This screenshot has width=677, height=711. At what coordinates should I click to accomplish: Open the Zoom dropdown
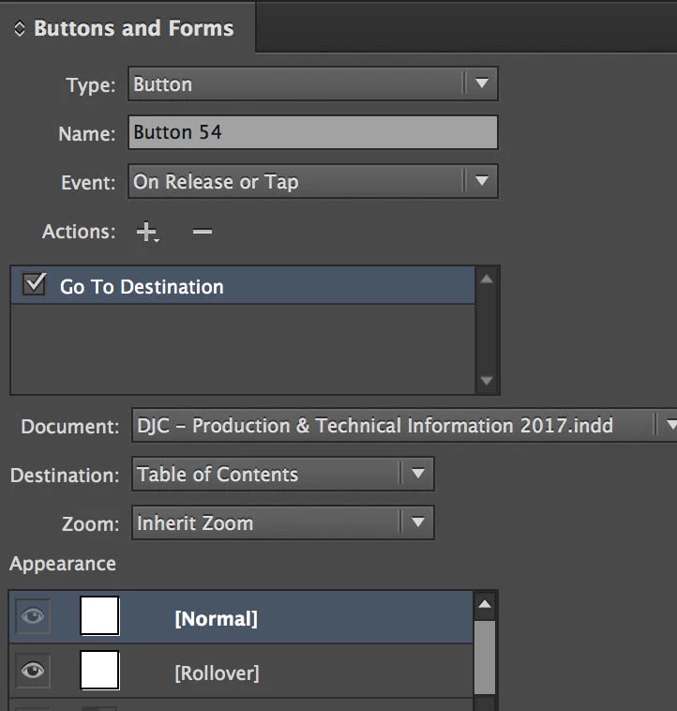(417, 522)
